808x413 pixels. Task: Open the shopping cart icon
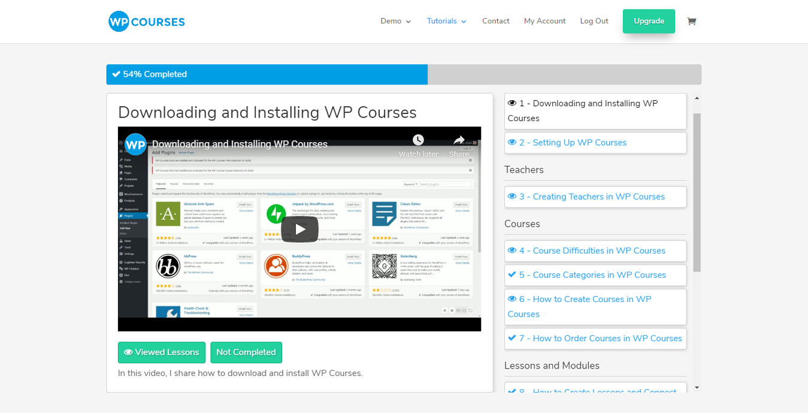(x=692, y=21)
